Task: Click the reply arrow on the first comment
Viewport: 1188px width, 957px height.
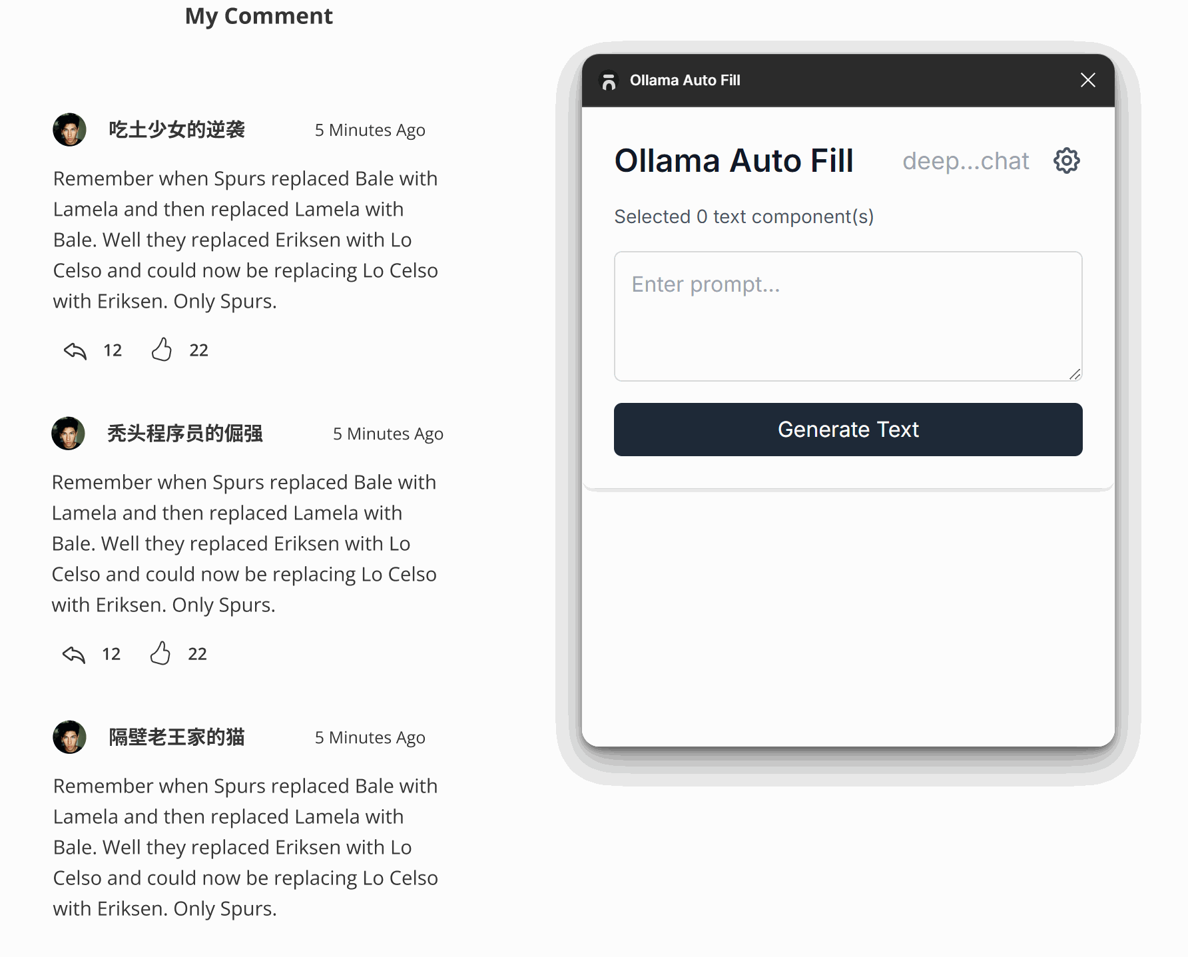Action: click(75, 350)
